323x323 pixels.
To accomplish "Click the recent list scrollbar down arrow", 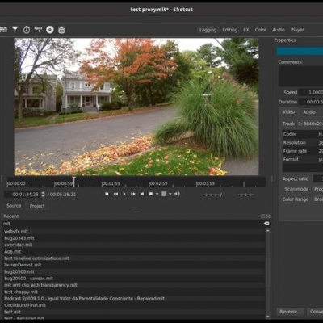I will (x=268, y=317).
